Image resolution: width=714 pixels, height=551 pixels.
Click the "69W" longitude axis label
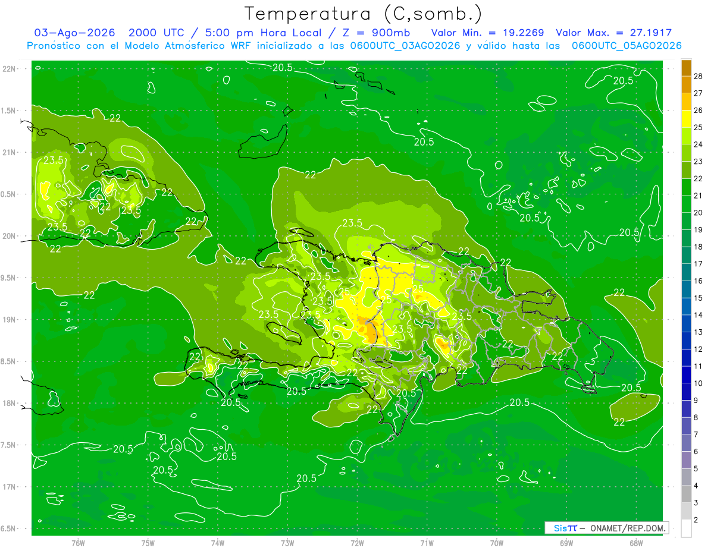click(566, 543)
